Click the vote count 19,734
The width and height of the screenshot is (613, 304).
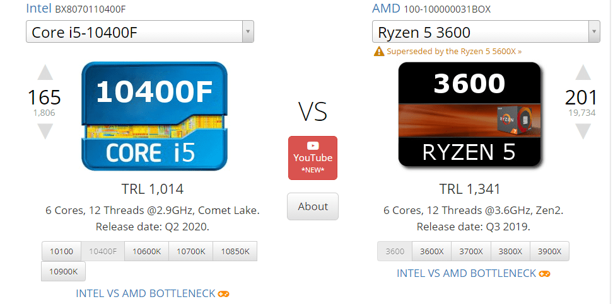point(582,113)
